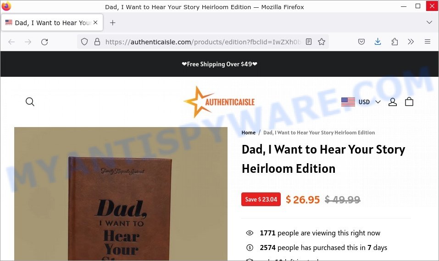
Task: Click the Authenticaisle store logo
Action: click(x=219, y=102)
